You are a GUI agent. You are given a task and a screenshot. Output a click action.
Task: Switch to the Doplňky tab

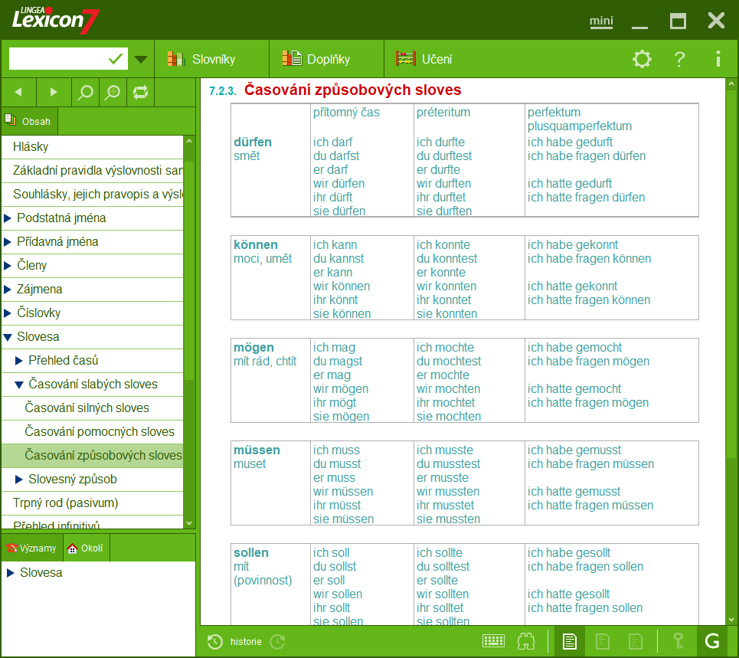click(325, 59)
